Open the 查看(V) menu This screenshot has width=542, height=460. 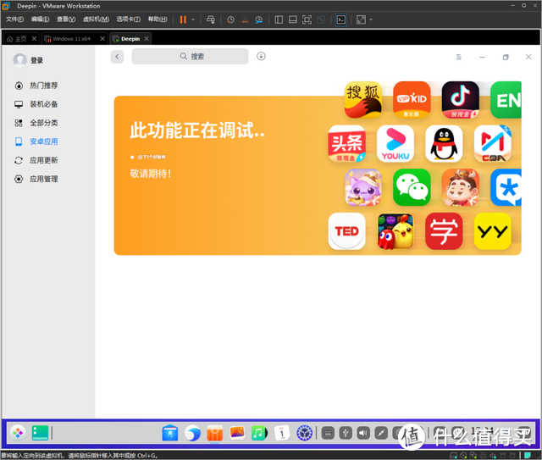click(x=66, y=19)
